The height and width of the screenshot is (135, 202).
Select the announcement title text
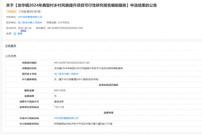point(81,5)
